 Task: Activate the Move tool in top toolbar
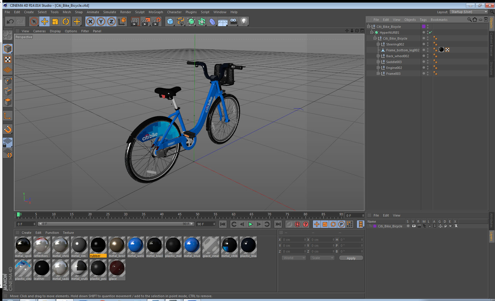45,21
